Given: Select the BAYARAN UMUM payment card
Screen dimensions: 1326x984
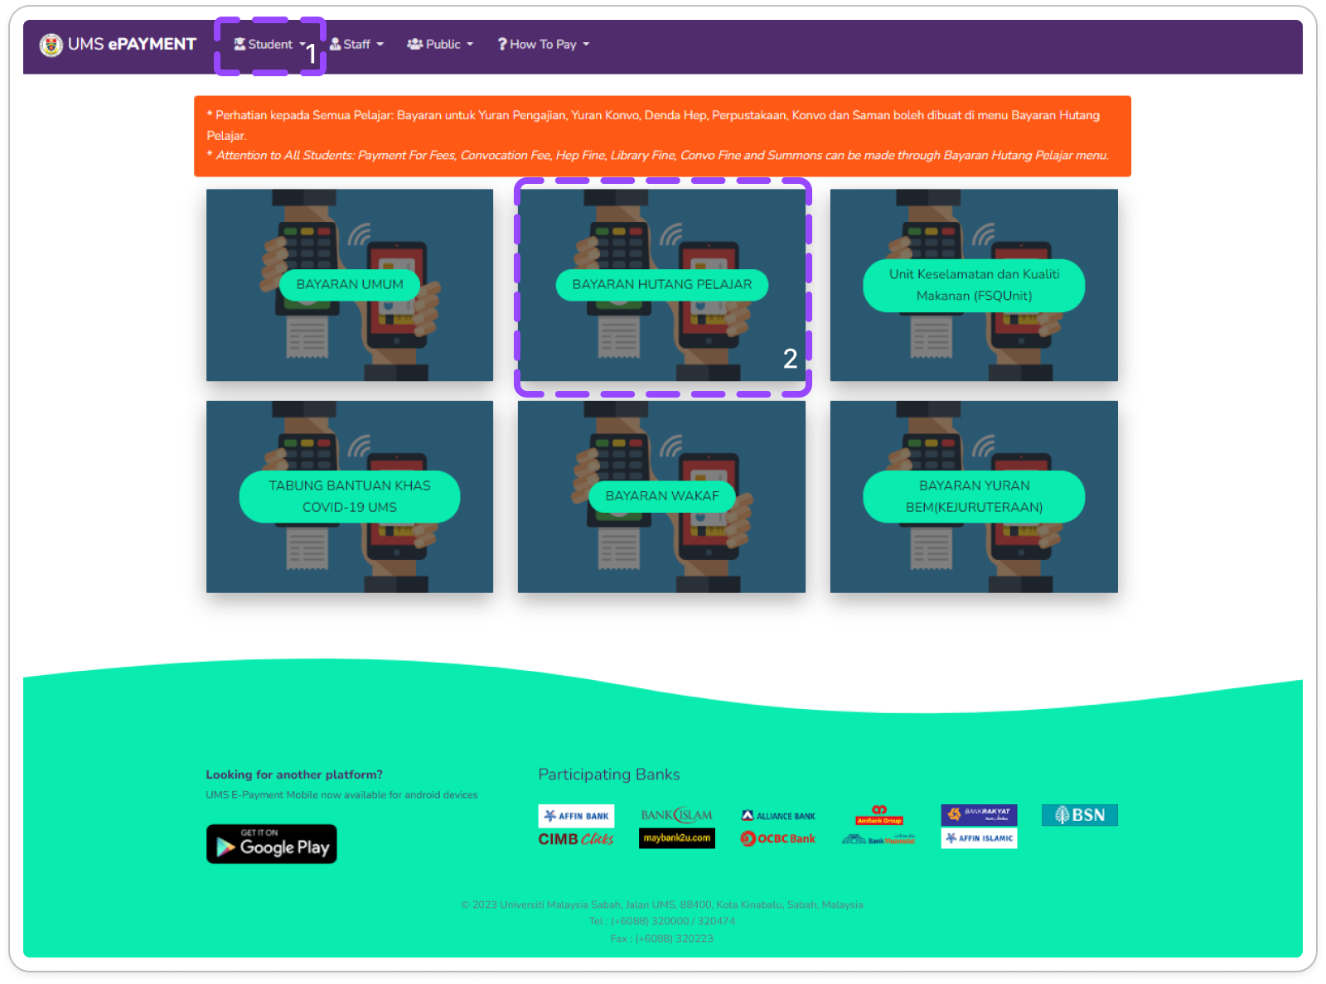Looking at the screenshot, I should pyautogui.click(x=350, y=284).
